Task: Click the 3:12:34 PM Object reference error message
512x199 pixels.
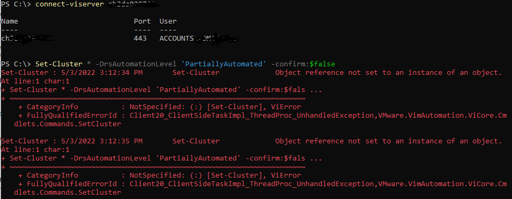Action: pos(389,72)
